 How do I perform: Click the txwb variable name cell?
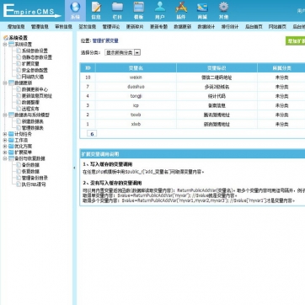[x=136, y=115]
